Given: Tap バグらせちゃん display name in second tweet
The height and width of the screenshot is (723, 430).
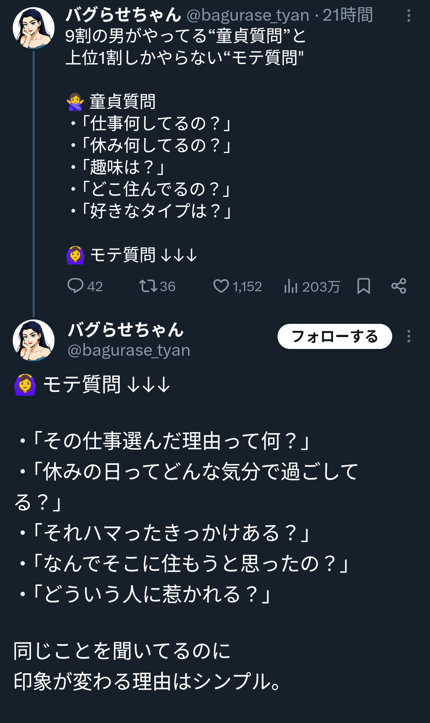Looking at the screenshot, I should (x=126, y=330).
